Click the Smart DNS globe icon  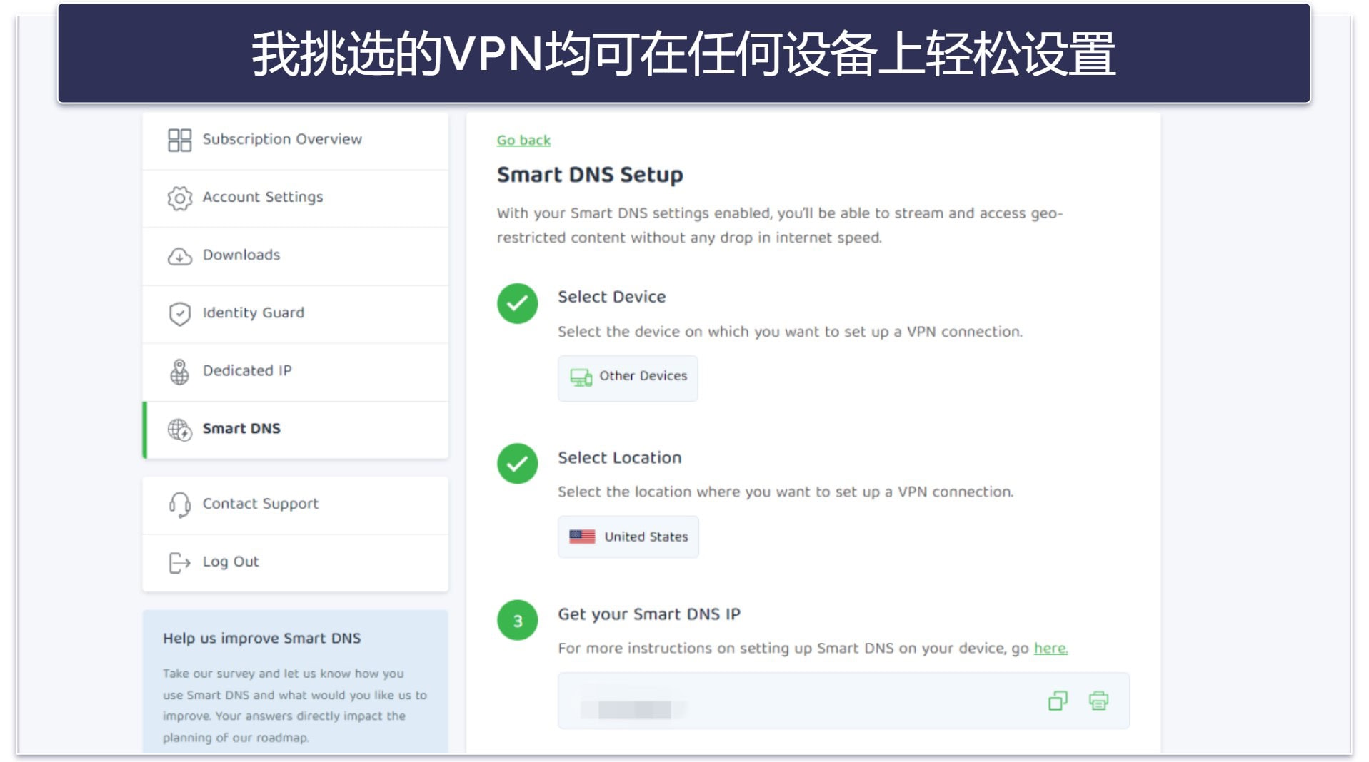click(179, 430)
